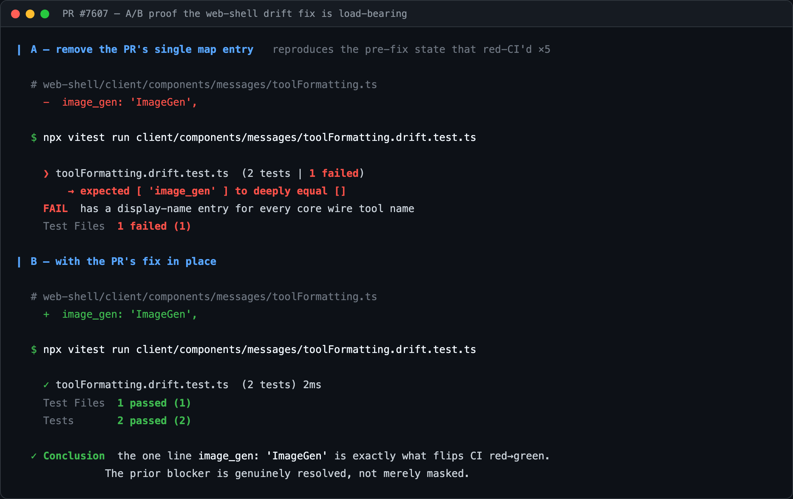The width and height of the screenshot is (793, 499).
Task: Select the section B heading text
Action: [x=123, y=262]
